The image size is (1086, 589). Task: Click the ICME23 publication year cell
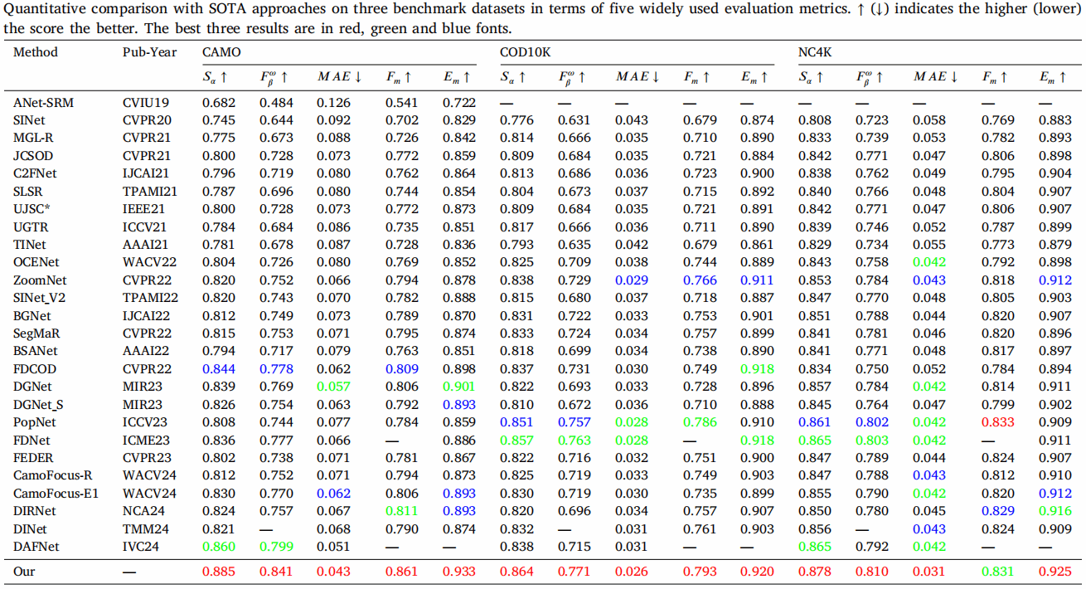pos(148,440)
